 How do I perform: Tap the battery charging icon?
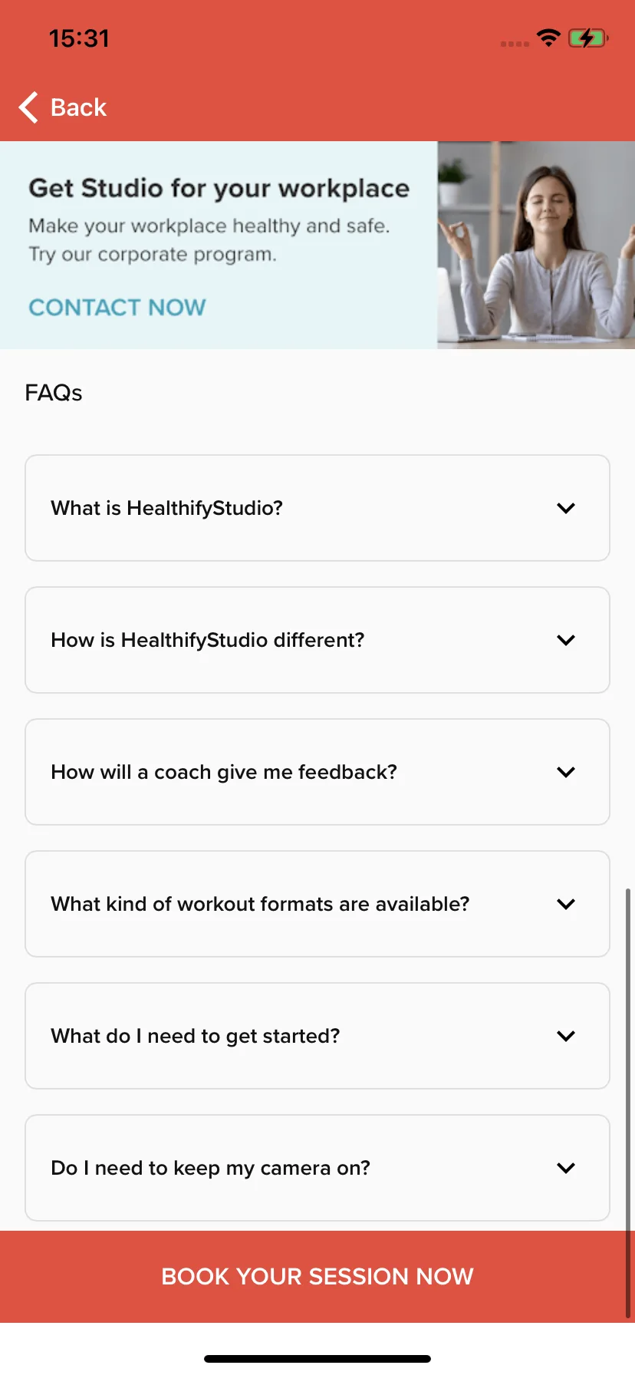click(588, 38)
